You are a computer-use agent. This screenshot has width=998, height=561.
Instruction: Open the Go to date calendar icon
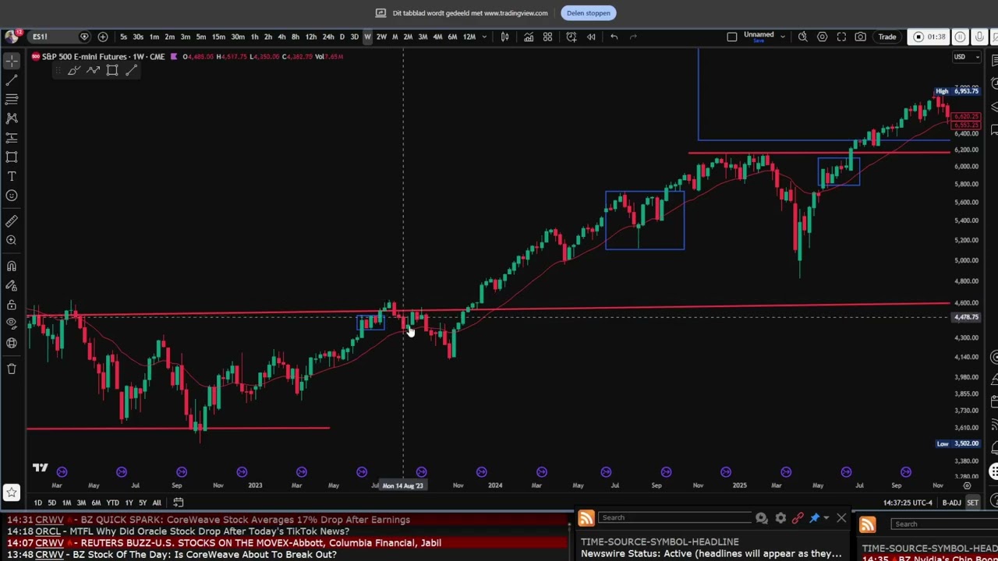[178, 503]
